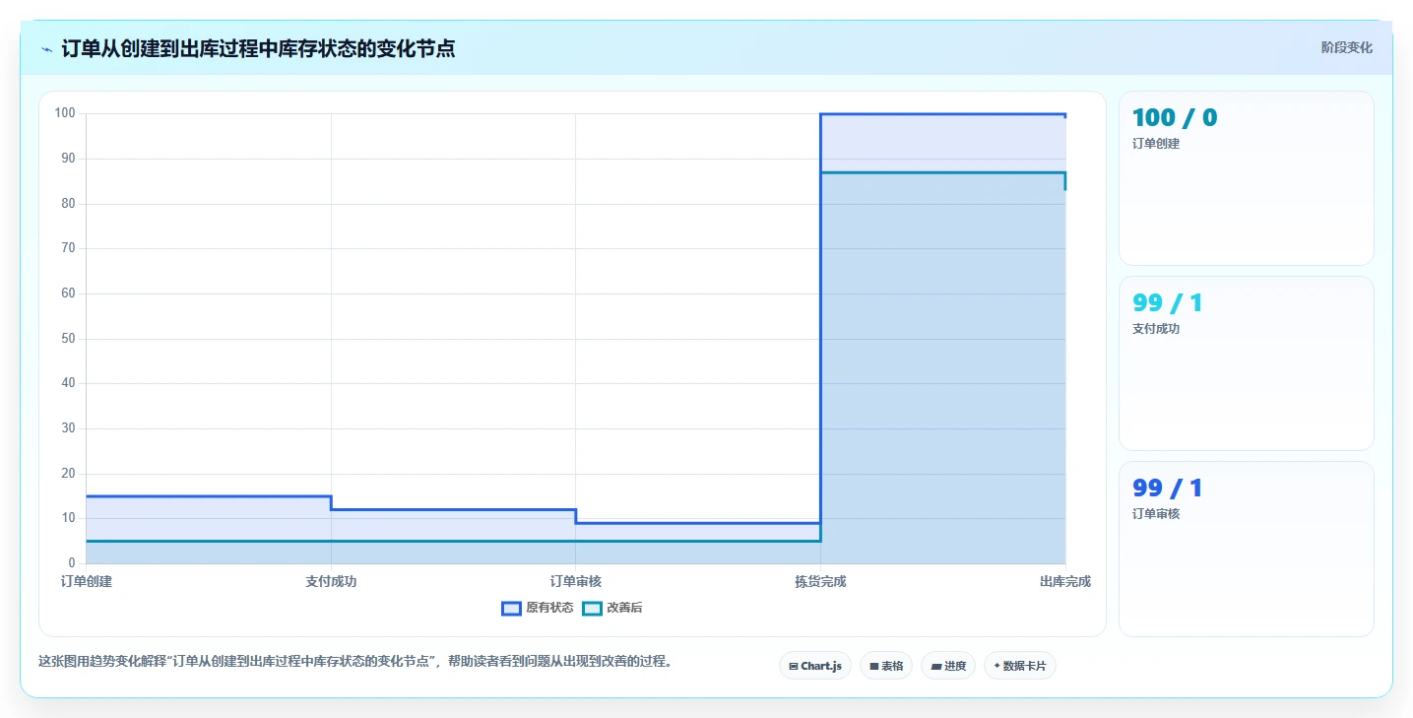The image size is (1413, 718).
Task: Select the Chart.js tag button
Action: (x=815, y=666)
